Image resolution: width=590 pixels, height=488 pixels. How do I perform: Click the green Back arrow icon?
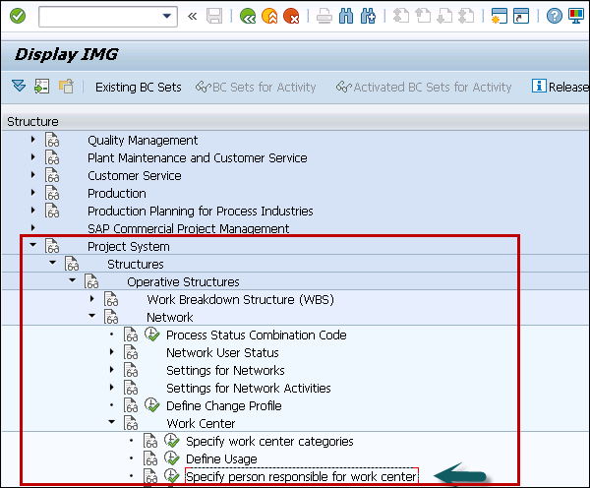click(249, 17)
